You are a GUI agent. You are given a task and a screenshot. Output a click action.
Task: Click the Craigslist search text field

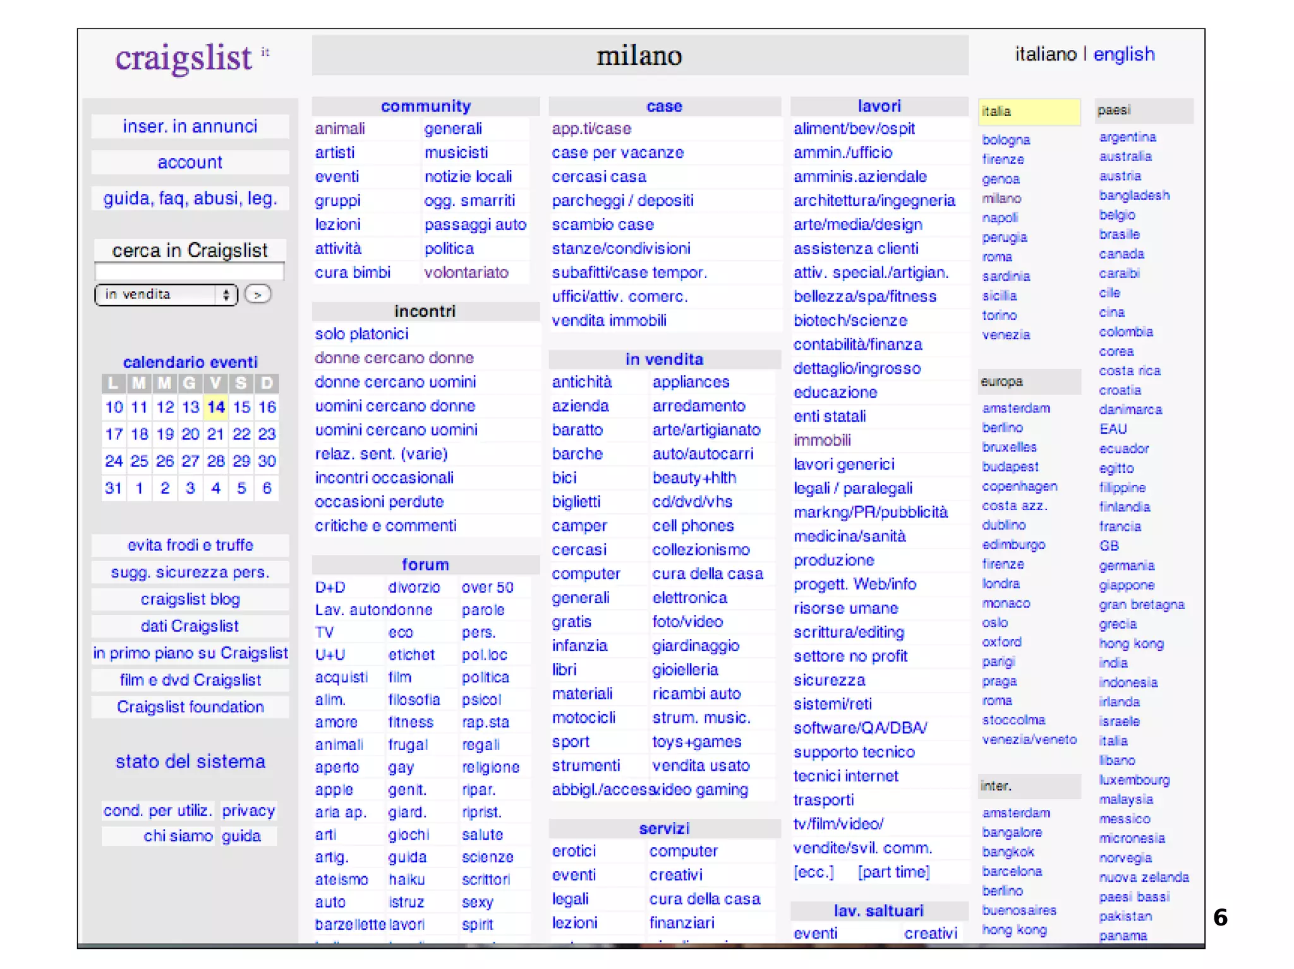pyautogui.click(x=189, y=272)
